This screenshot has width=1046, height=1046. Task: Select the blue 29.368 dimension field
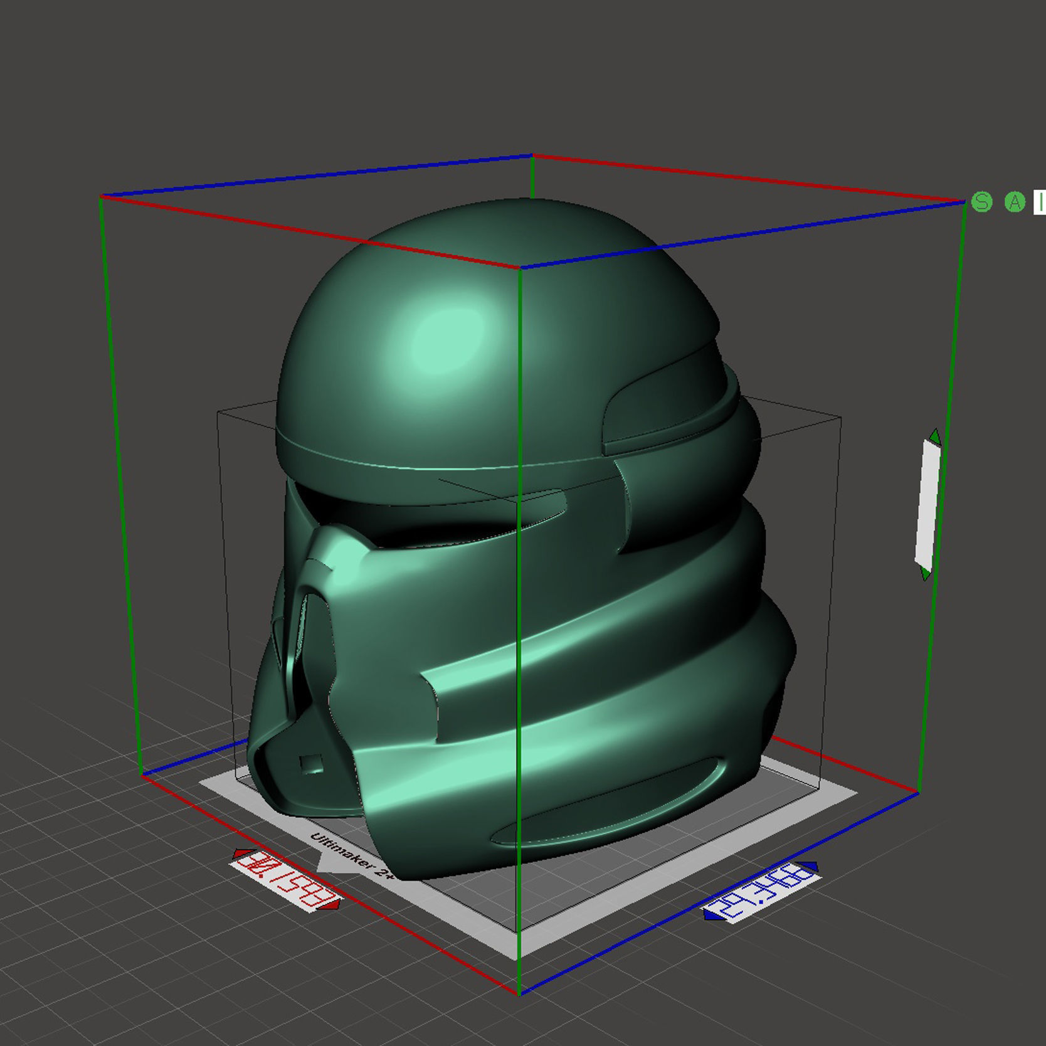761,892
